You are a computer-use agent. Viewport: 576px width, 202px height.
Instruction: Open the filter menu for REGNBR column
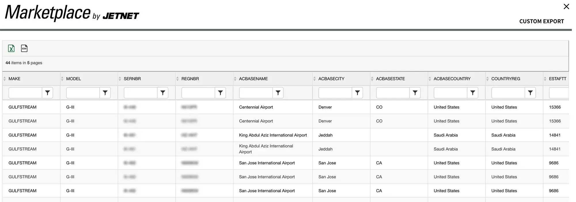click(220, 93)
